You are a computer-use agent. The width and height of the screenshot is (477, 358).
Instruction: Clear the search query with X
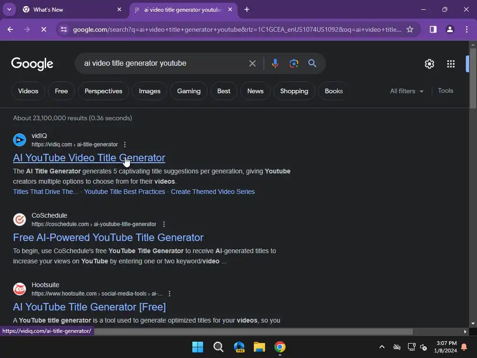[x=252, y=63]
